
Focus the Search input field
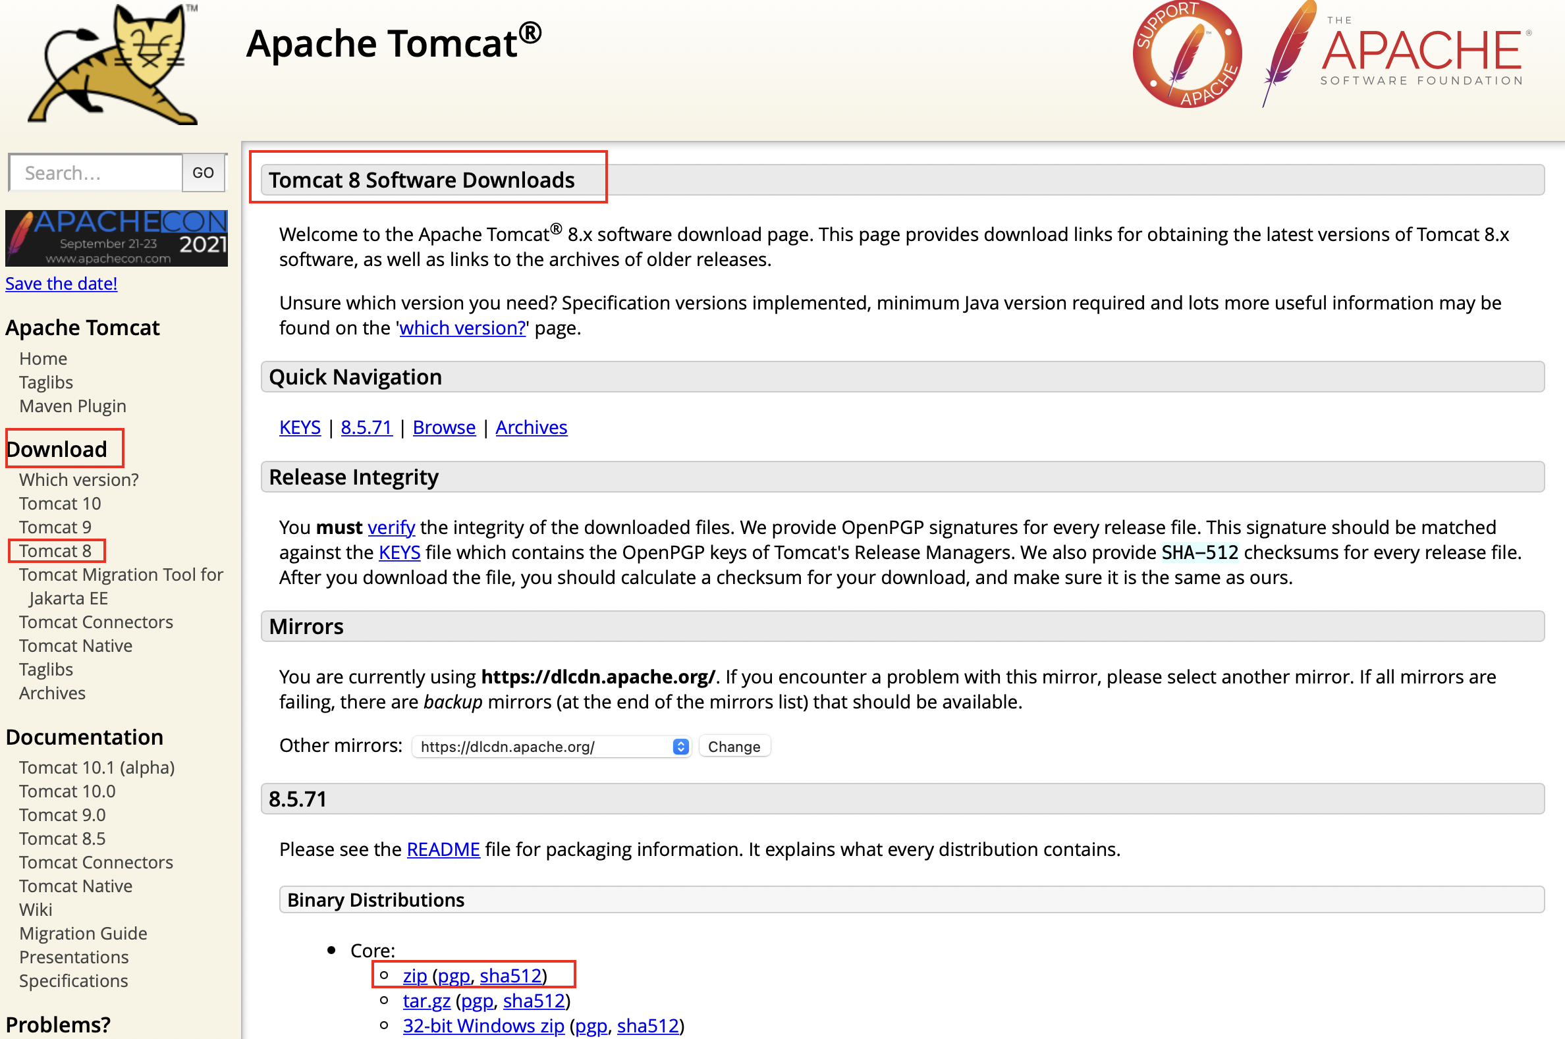(x=96, y=173)
